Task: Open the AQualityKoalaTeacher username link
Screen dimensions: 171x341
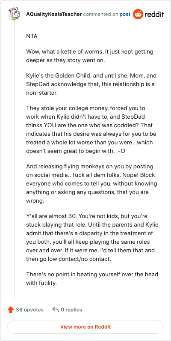Action: click(x=54, y=15)
